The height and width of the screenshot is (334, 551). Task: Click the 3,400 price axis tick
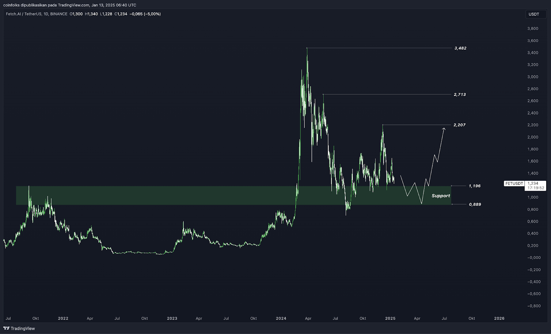tap(533, 53)
